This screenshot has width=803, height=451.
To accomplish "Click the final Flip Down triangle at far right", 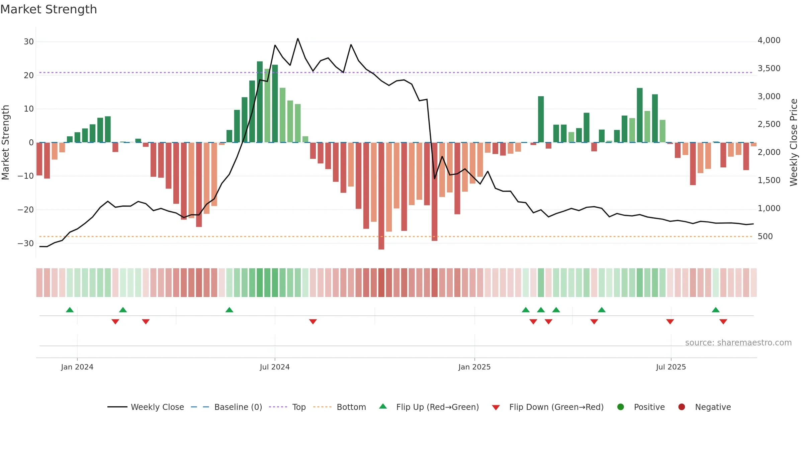I will tap(723, 321).
